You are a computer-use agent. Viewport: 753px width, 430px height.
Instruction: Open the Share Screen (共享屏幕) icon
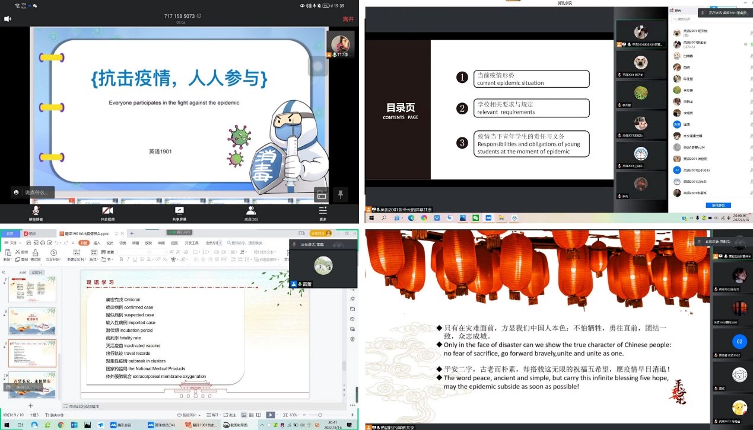tap(180, 210)
